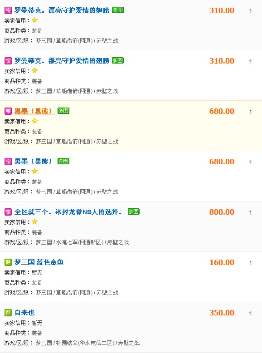Click the 多图 badge beside the blue 黑墨 title
Screen dimensions: 262x354
[63, 161]
